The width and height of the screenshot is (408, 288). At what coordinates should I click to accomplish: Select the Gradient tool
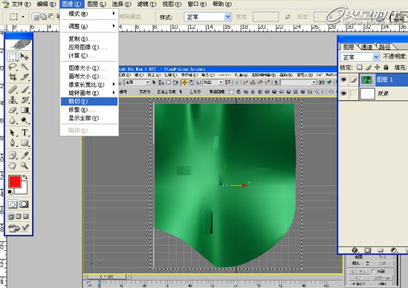(x=25, y=110)
